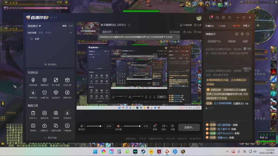Show hidden system tray icons
The width and height of the screenshot is (278, 156).
pos(227,151)
